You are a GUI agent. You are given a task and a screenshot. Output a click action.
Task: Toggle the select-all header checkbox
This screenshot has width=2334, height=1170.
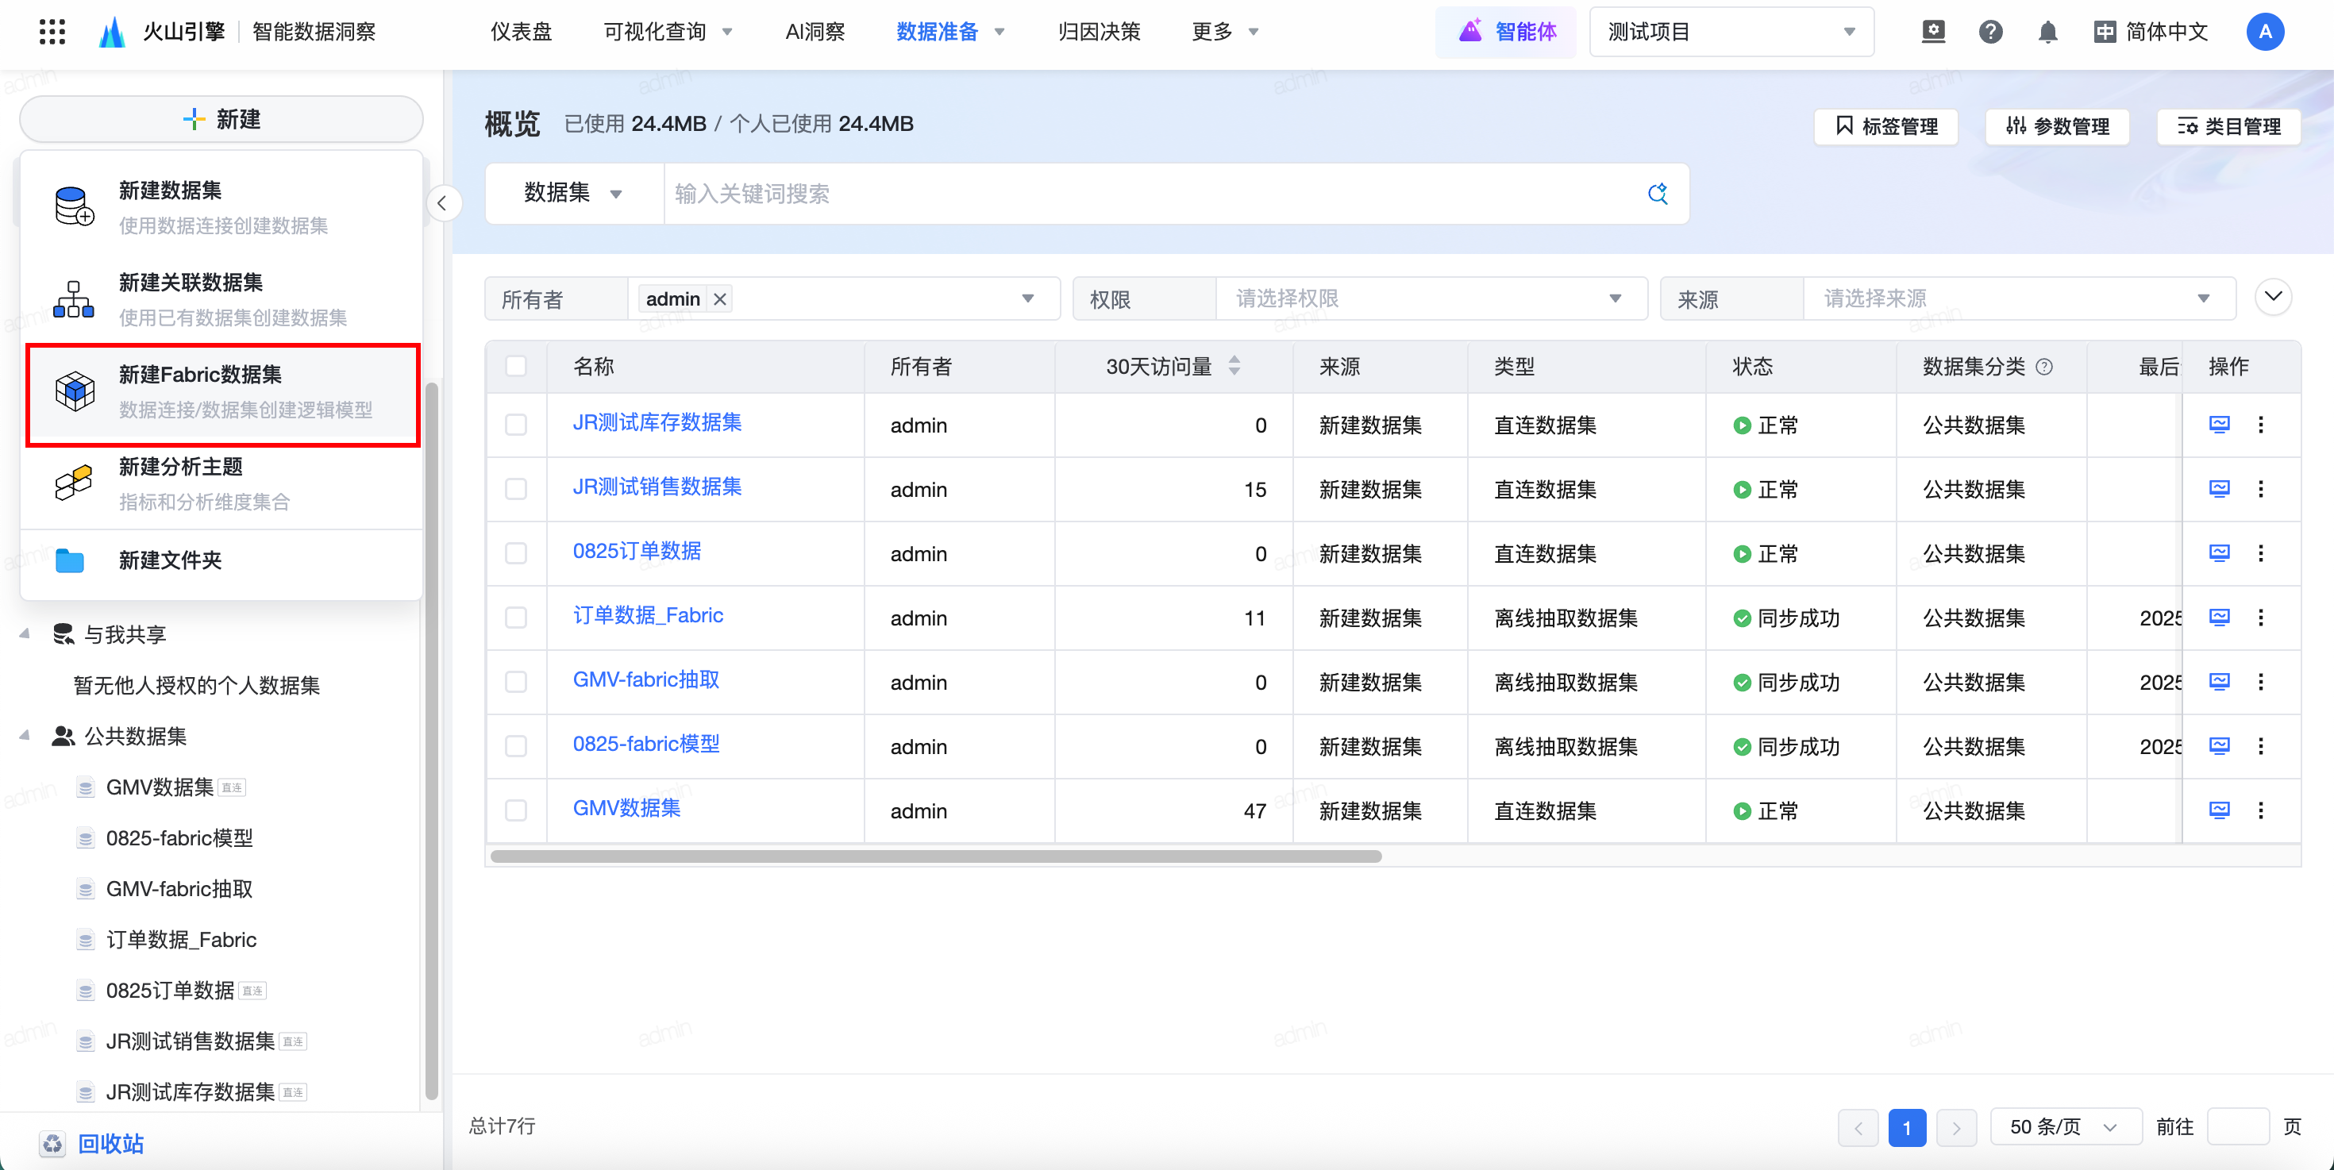[x=517, y=367]
